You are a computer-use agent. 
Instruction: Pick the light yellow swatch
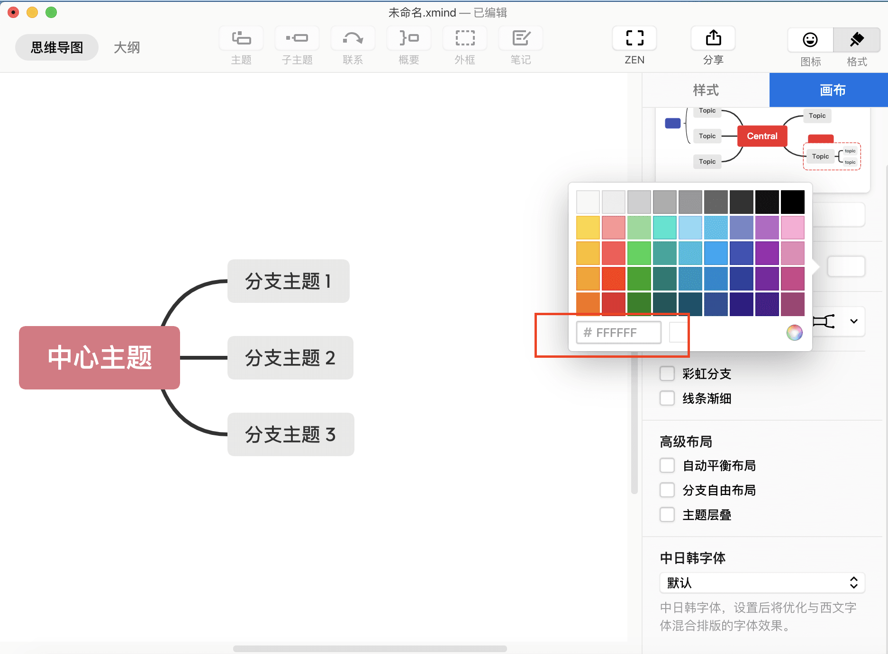[588, 228]
